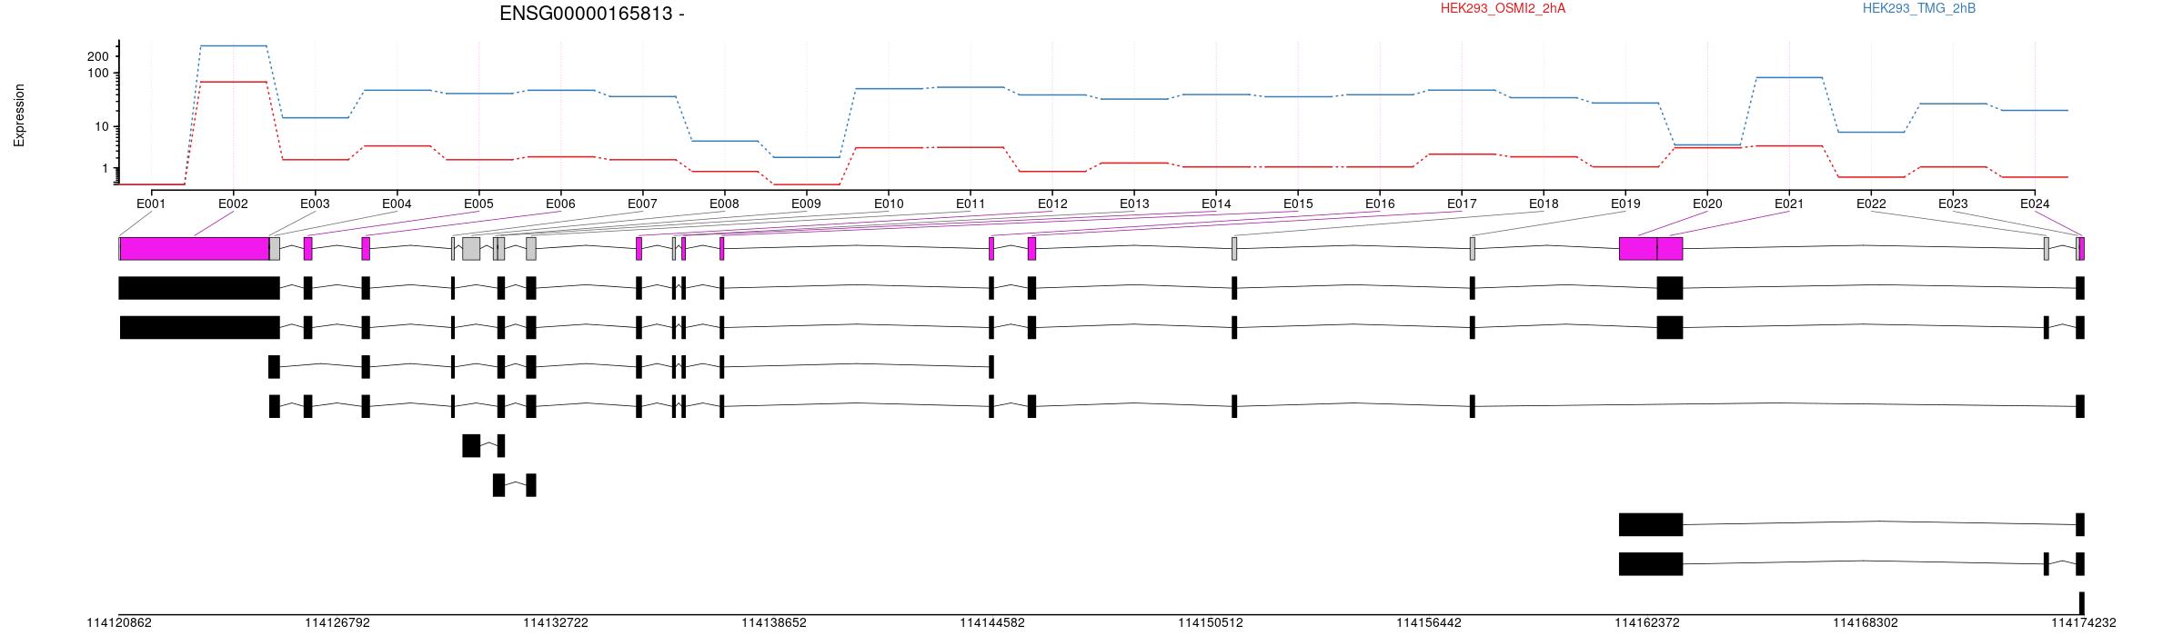Click the exon label E015
This screenshot has height=636, width=2183.
pos(1298,204)
